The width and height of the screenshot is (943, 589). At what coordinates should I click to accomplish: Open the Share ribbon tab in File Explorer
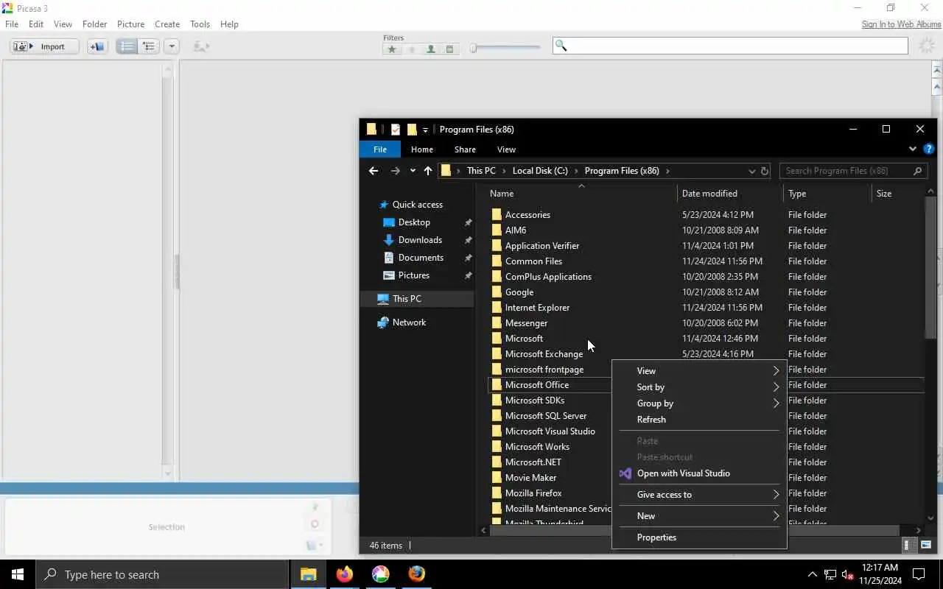coord(465,149)
